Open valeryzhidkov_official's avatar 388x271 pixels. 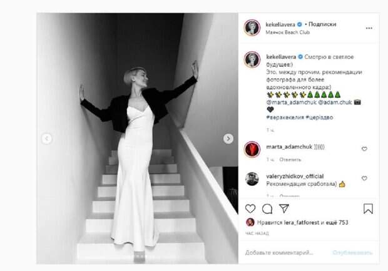click(252, 179)
